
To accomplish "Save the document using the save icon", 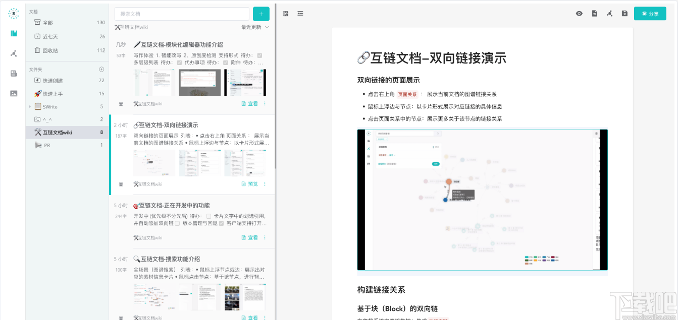I will pos(624,14).
